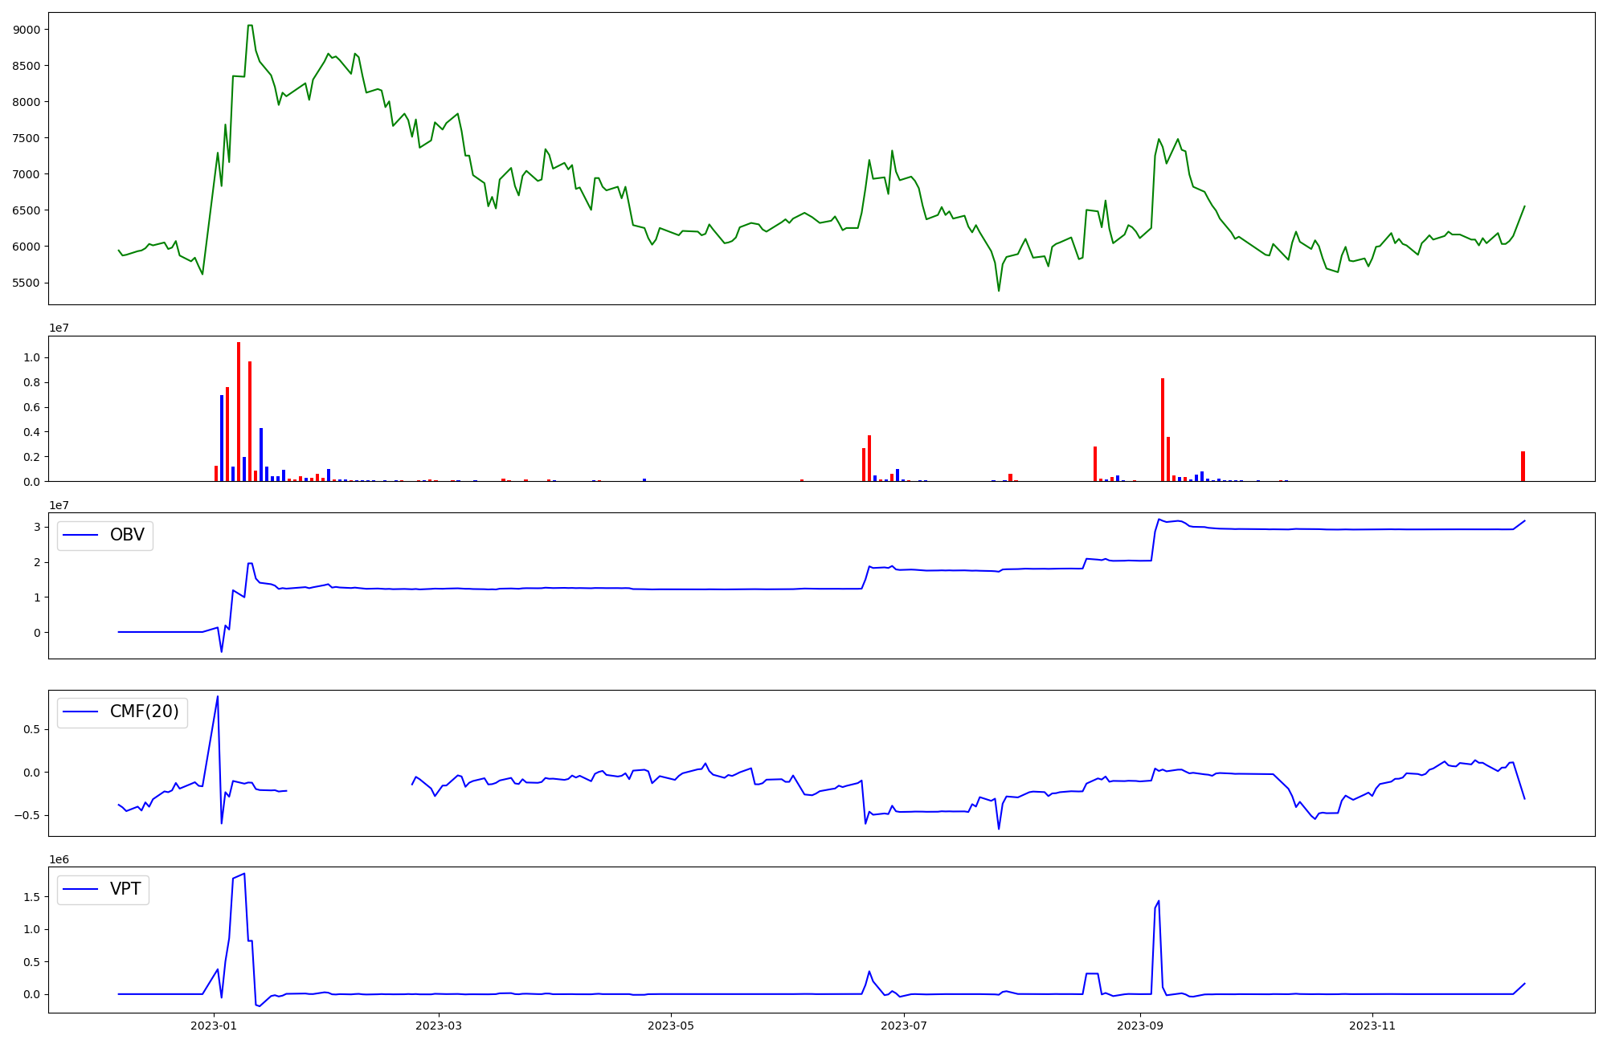Click the 5500 price axis label

[x=27, y=283]
